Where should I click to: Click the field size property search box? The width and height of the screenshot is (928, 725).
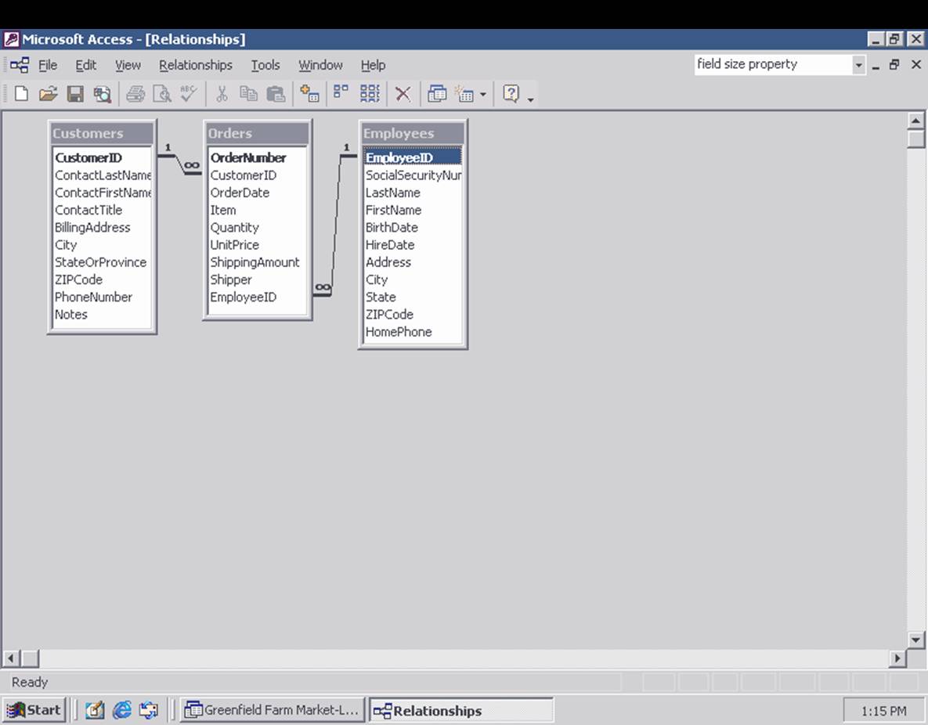coord(771,64)
